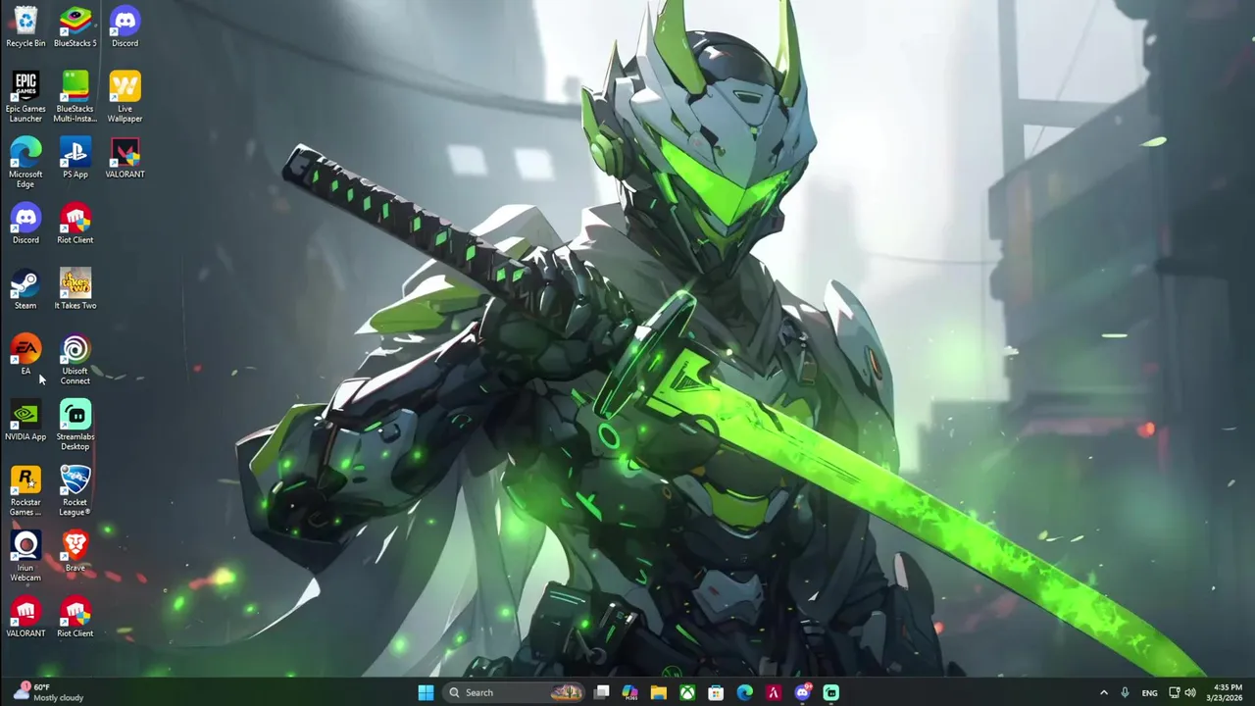Screen dimensions: 1255x706
Task: Open the Recycle Bin desktop icon
Action: click(x=25, y=26)
